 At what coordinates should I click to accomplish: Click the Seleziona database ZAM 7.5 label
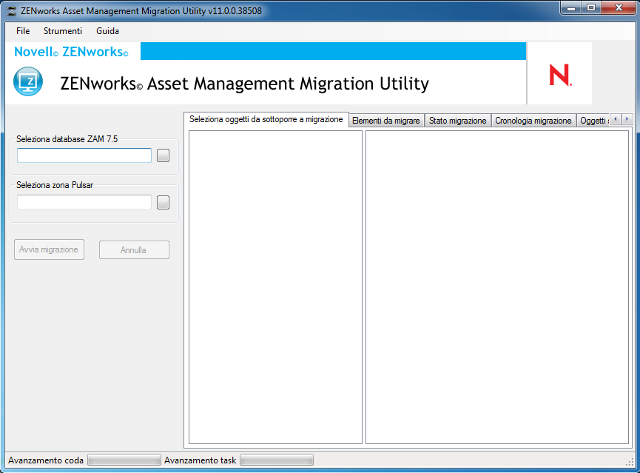point(67,139)
